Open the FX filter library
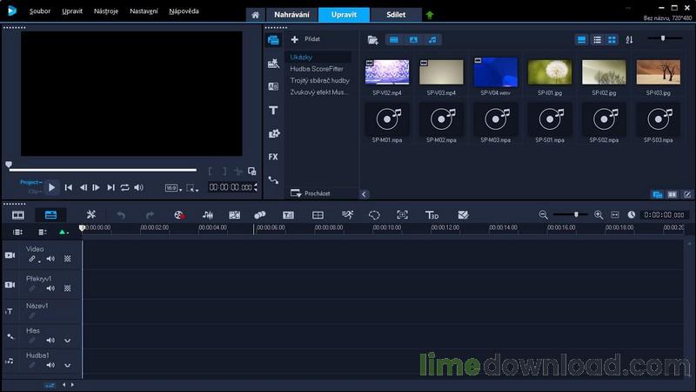This screenshot has height=392, width=696. coord(273,157)
